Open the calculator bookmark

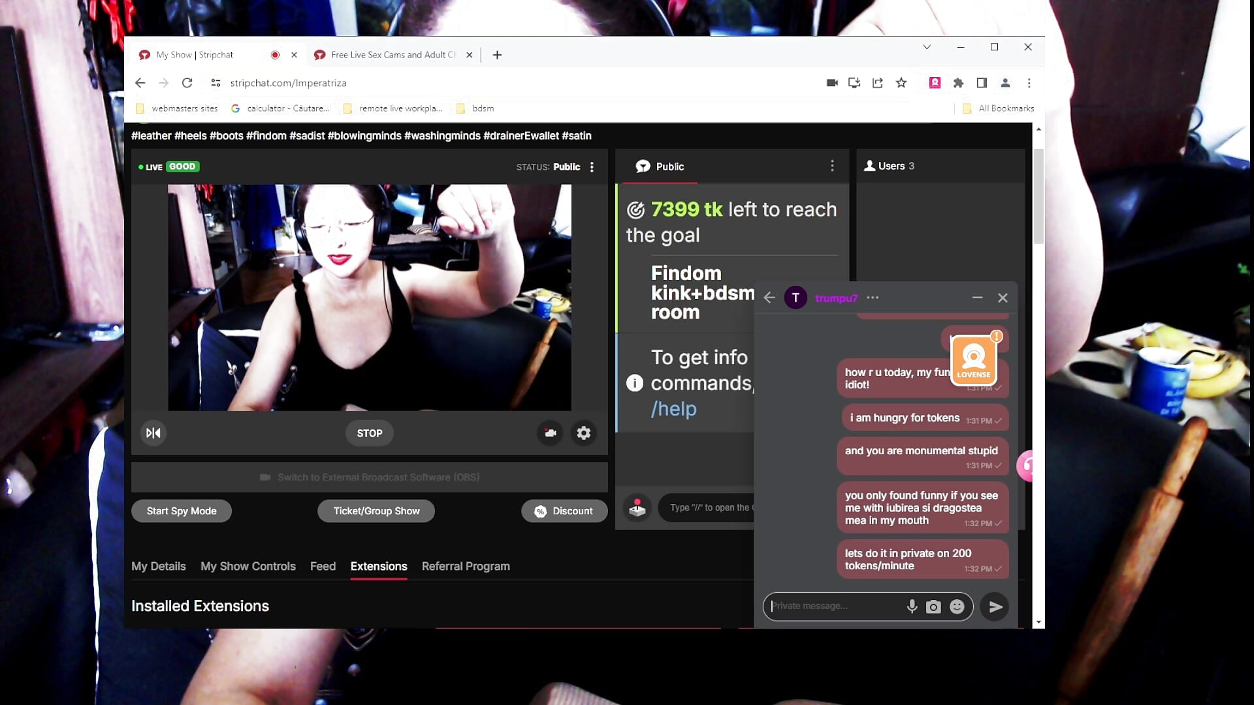tap(280, 108)
